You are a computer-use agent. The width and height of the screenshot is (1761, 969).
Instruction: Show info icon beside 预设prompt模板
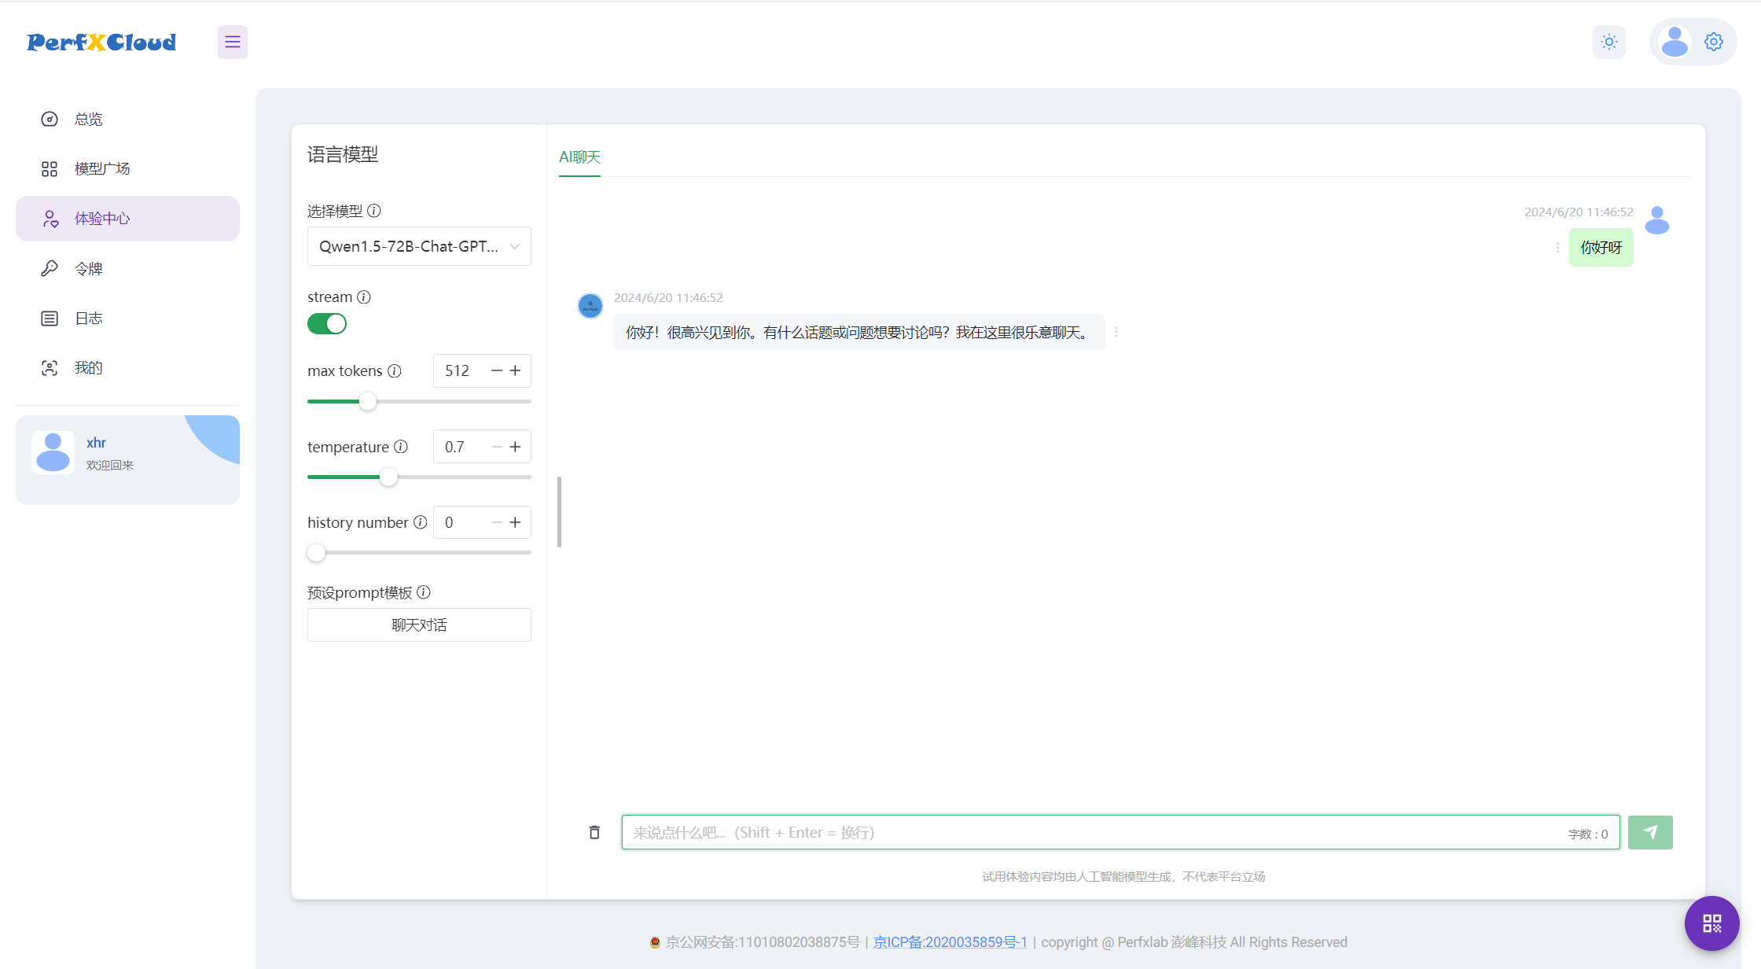[424, 592]
